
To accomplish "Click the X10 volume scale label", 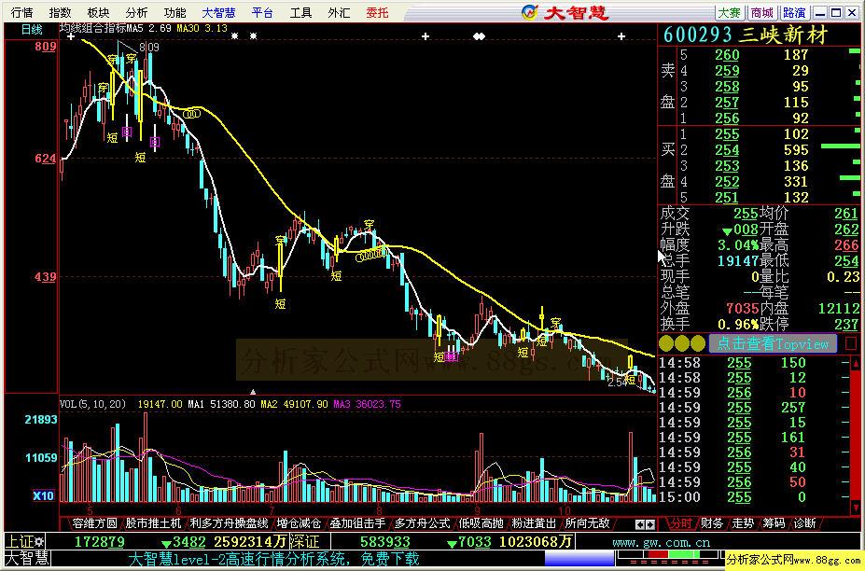I will tap(43, 495).
